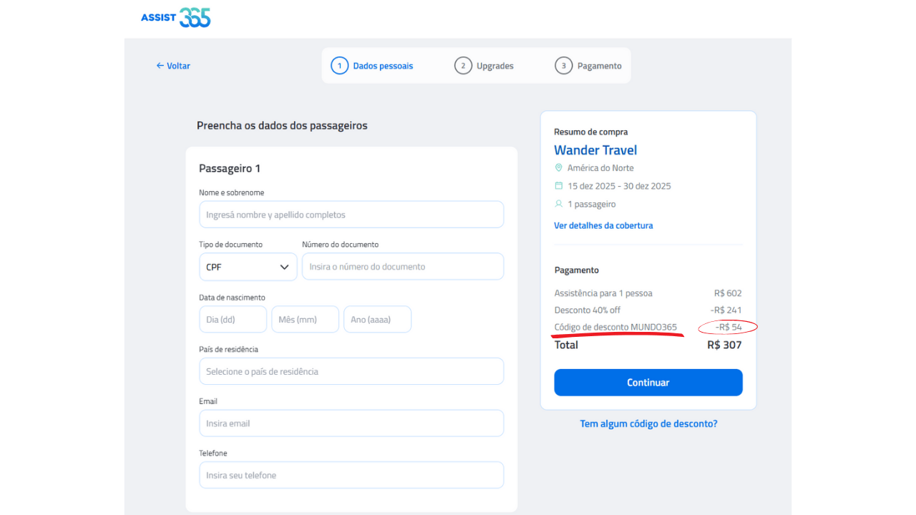The image size is (916, 515).
Task: Click the location pin icon beside América do Norte
Action: [x=559, y=168]
